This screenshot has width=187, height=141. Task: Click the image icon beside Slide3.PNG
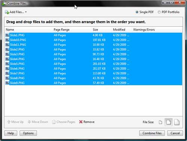click(x=7, y=54)
